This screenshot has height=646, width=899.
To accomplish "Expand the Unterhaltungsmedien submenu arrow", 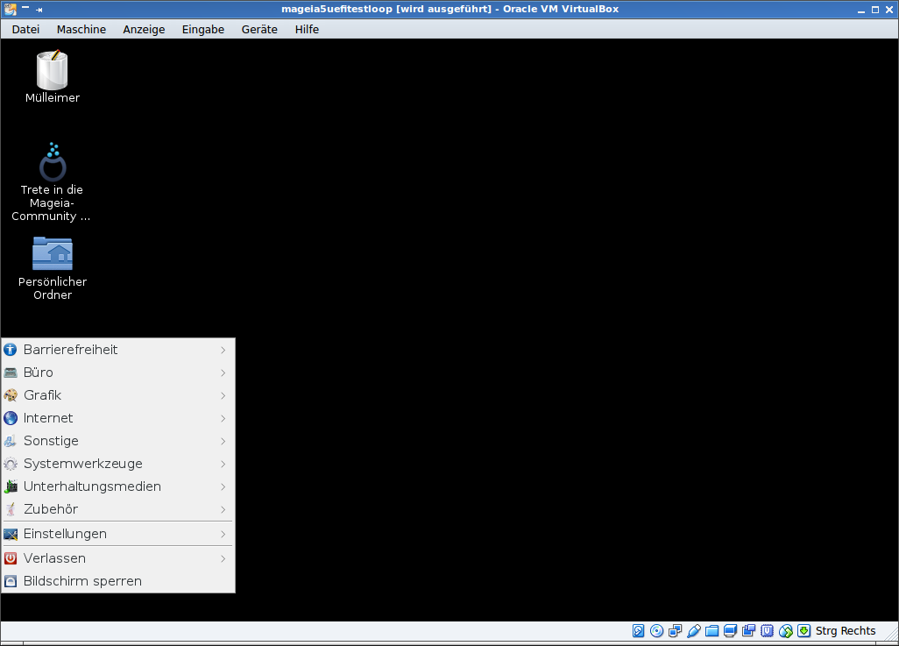I will pos(223,487).
